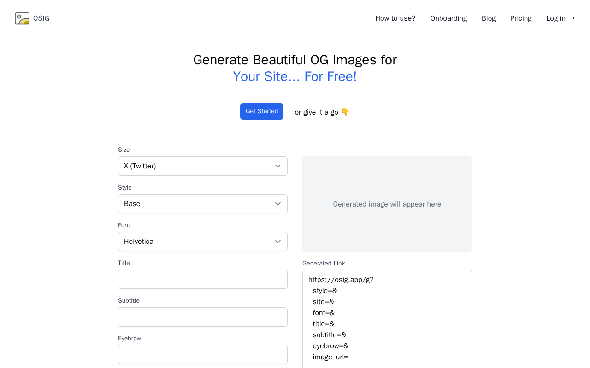
Task: Click the Get Started button
Action: tap(262, 111)
